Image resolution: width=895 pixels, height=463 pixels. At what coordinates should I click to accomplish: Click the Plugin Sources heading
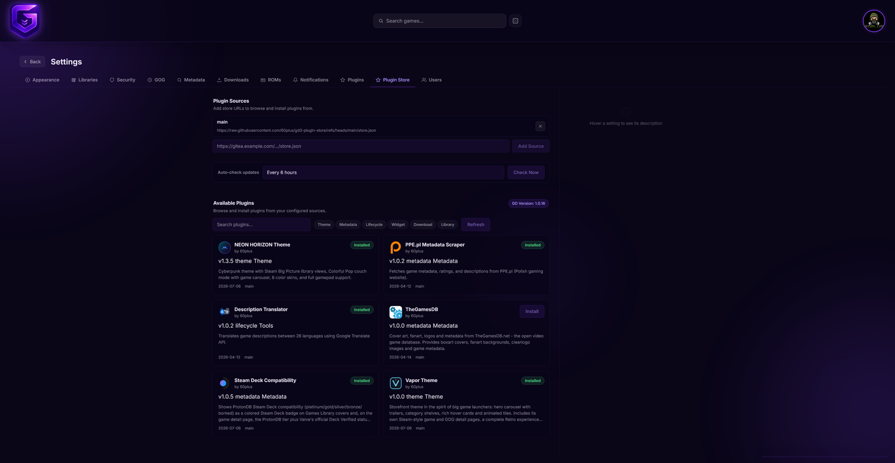click(x=231, y=101)
